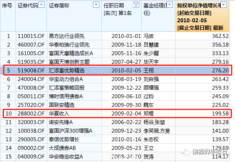The width and height of the screenshot is (235, 162).
Task: Click fund code 288002.OF
Action: point(31,113)
